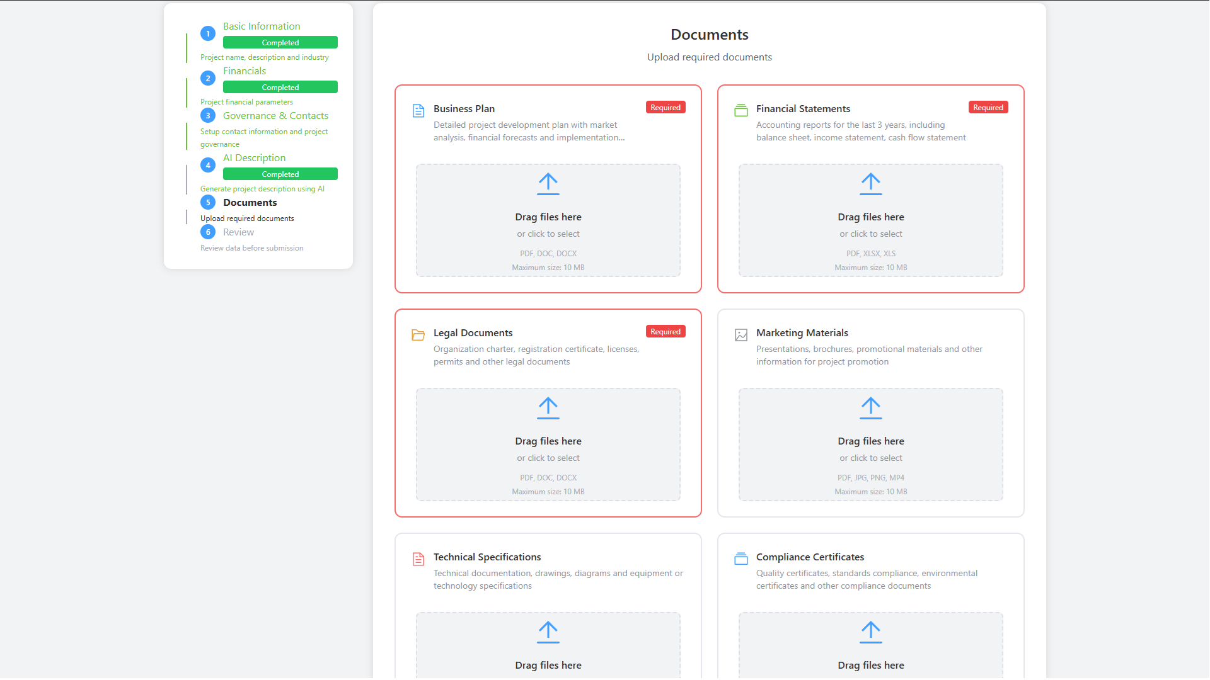Click the Legal Documents folder icon
1210x680 pixels.
[418, 334]
